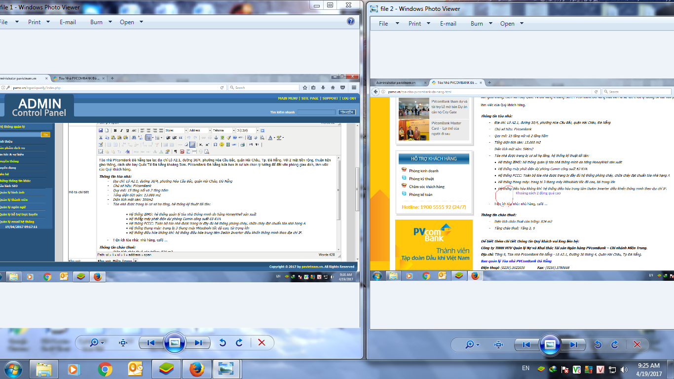This screenshot has height=379, width=674.
Task: Switch to BlueStacks on the taskbar
Action: pyautogui.click(x=166, y=369)
